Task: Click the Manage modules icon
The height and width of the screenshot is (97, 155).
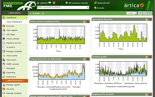Action: (x=4, y=93)
